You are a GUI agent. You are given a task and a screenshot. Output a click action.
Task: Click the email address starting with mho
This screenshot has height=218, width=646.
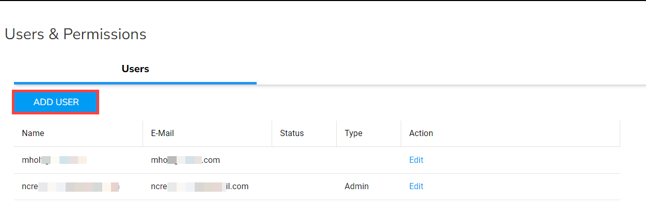185,160
